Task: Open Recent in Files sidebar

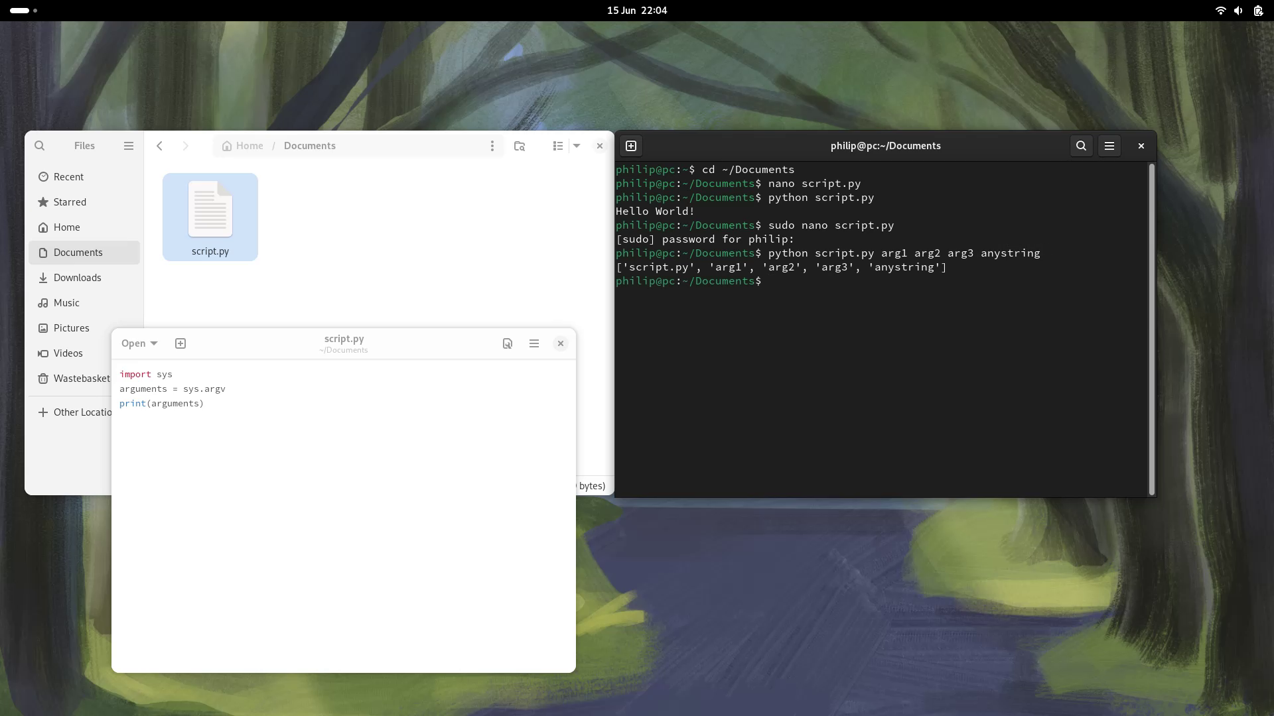Action: pyautogui.click(x=84, y=177)
